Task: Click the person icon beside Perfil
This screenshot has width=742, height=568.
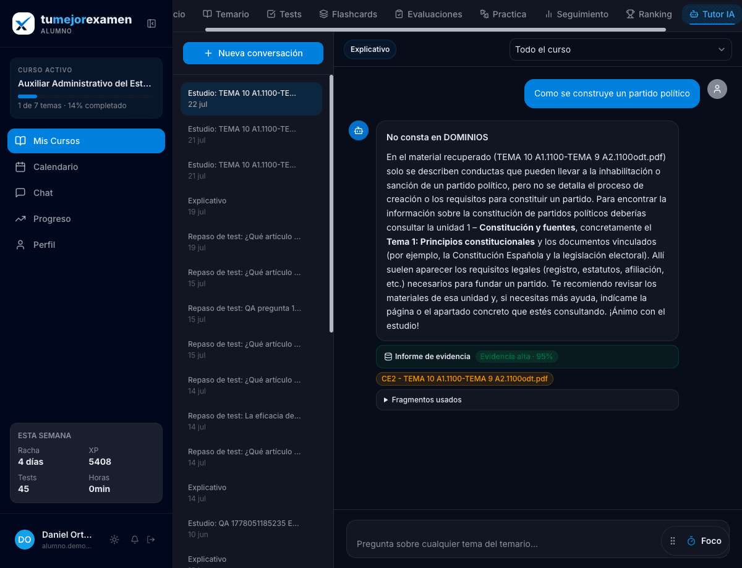Action: (20, 245)
